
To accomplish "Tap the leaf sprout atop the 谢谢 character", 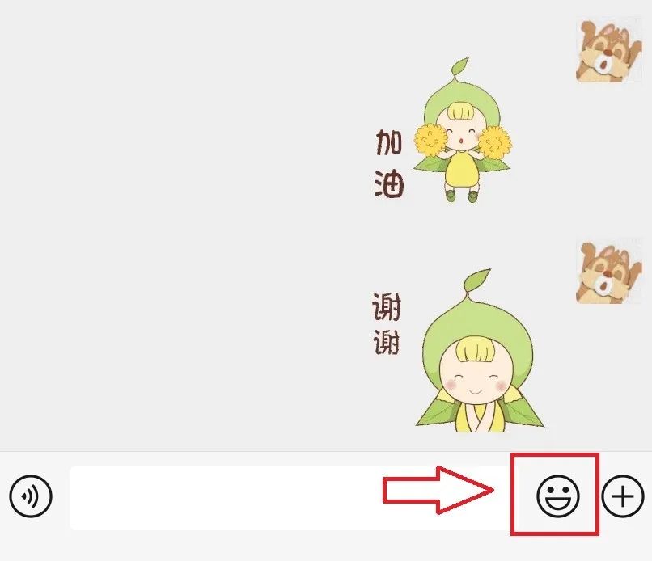I will click(478, 282).
